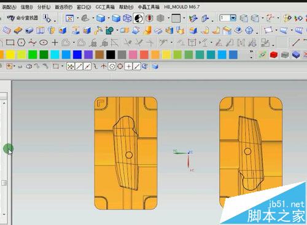
Task: Expand the dropdown next to gray hexagon
Action: point(168,18)
